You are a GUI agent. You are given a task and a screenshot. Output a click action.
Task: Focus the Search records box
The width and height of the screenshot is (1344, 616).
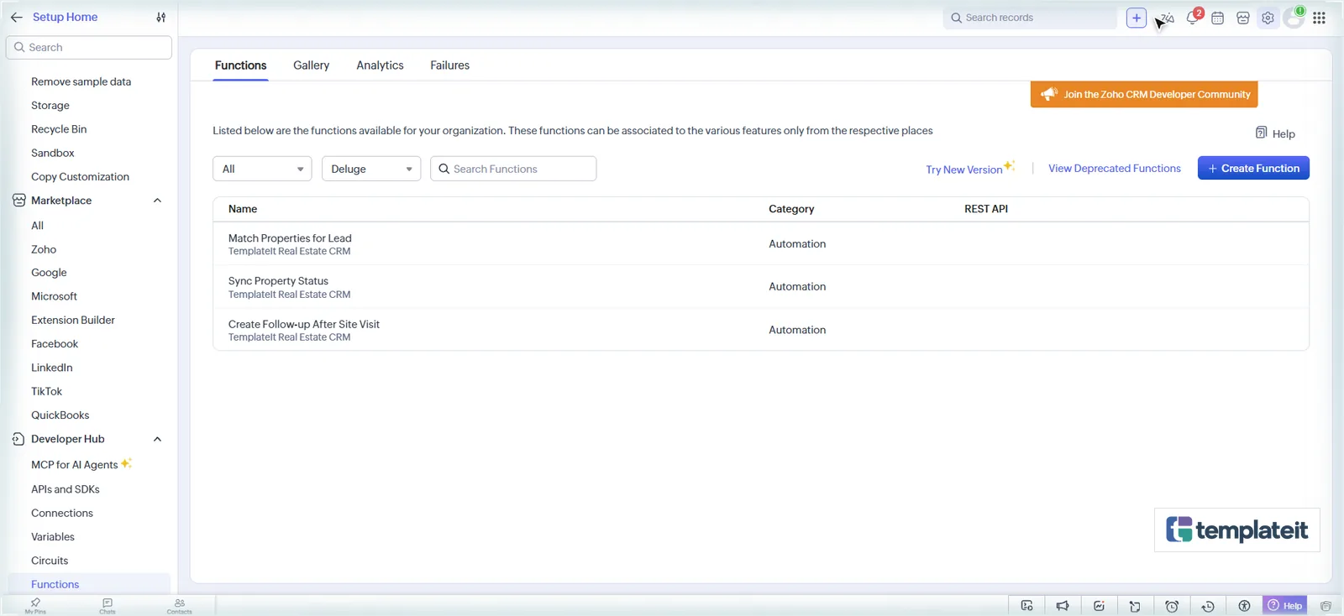tap(1030, 18)
